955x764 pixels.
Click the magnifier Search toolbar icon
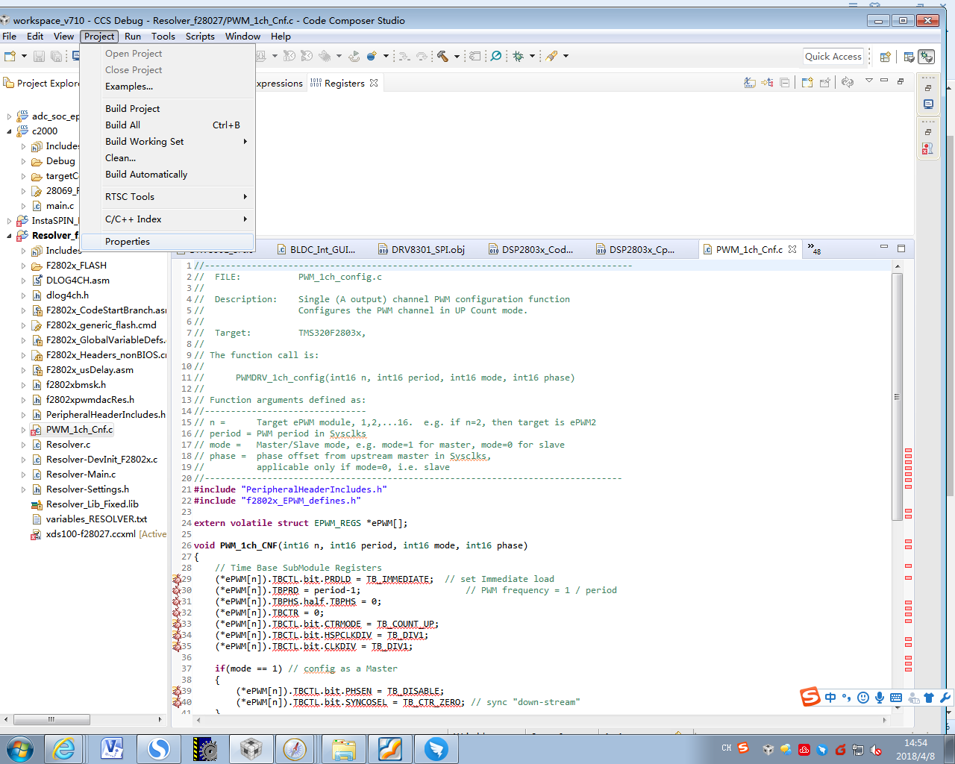pyautogui.click(x=495, y=56)
